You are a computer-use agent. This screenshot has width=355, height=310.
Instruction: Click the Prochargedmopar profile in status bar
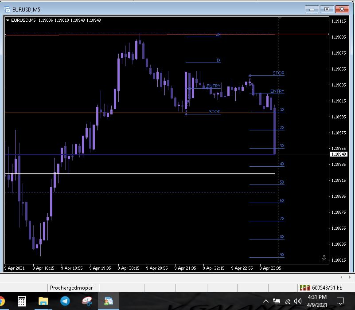[68, 287]
